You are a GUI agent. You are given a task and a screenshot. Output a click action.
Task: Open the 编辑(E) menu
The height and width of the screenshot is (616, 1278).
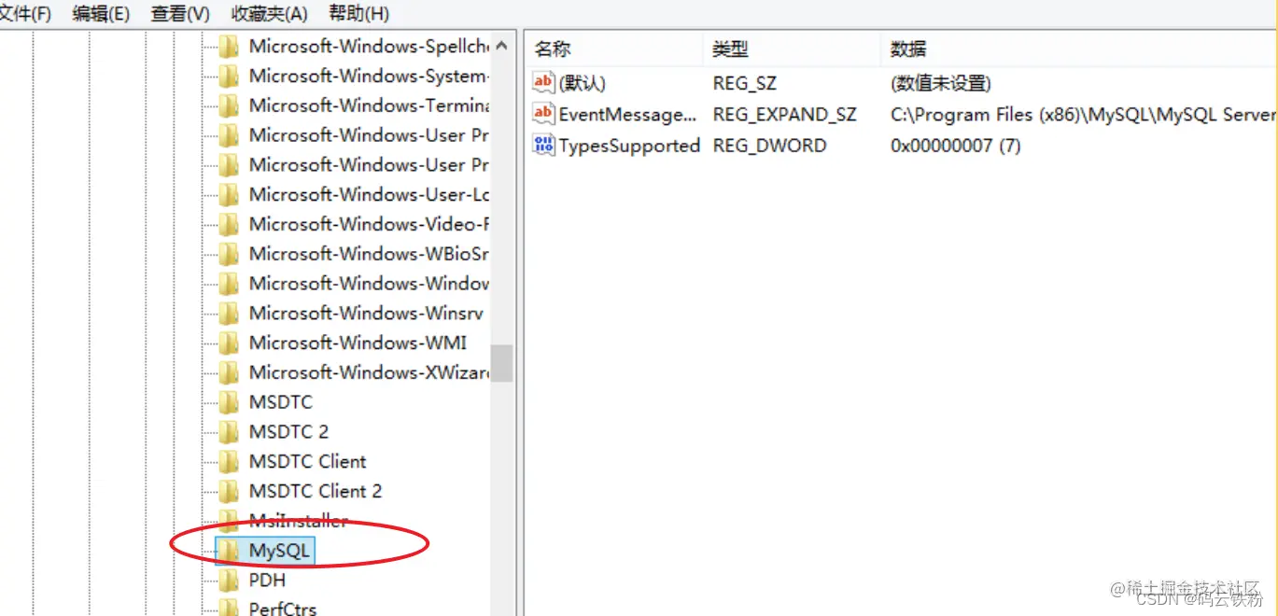101,13
